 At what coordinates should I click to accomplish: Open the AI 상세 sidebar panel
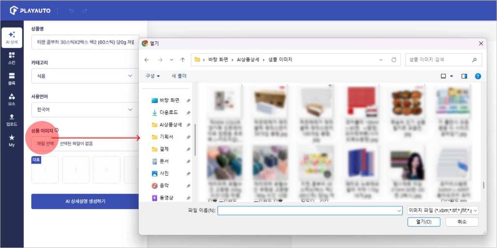pyautogui.click(x=12, y=37)
